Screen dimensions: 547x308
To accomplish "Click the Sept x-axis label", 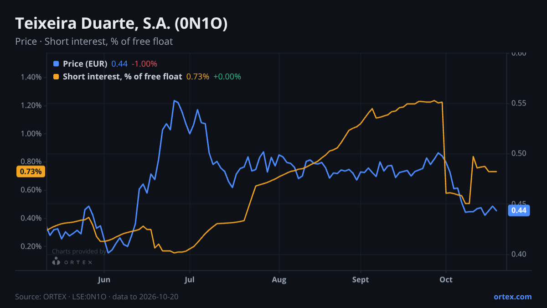I will pyautogui.click(x=361, y=279).
